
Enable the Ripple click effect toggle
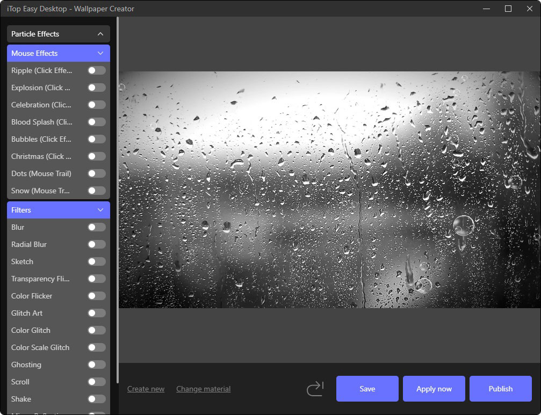click(x=97, y=70)
